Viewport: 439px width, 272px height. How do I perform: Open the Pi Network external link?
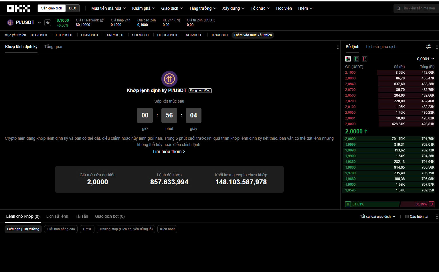103,20
